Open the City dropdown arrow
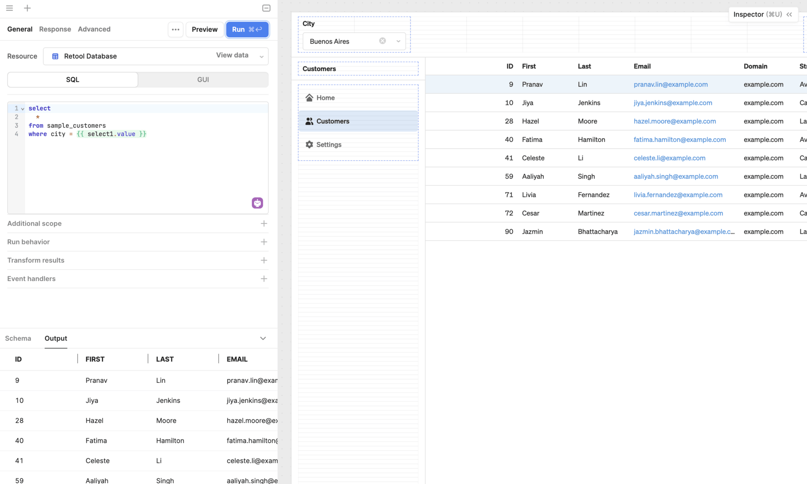 point(398,41)
